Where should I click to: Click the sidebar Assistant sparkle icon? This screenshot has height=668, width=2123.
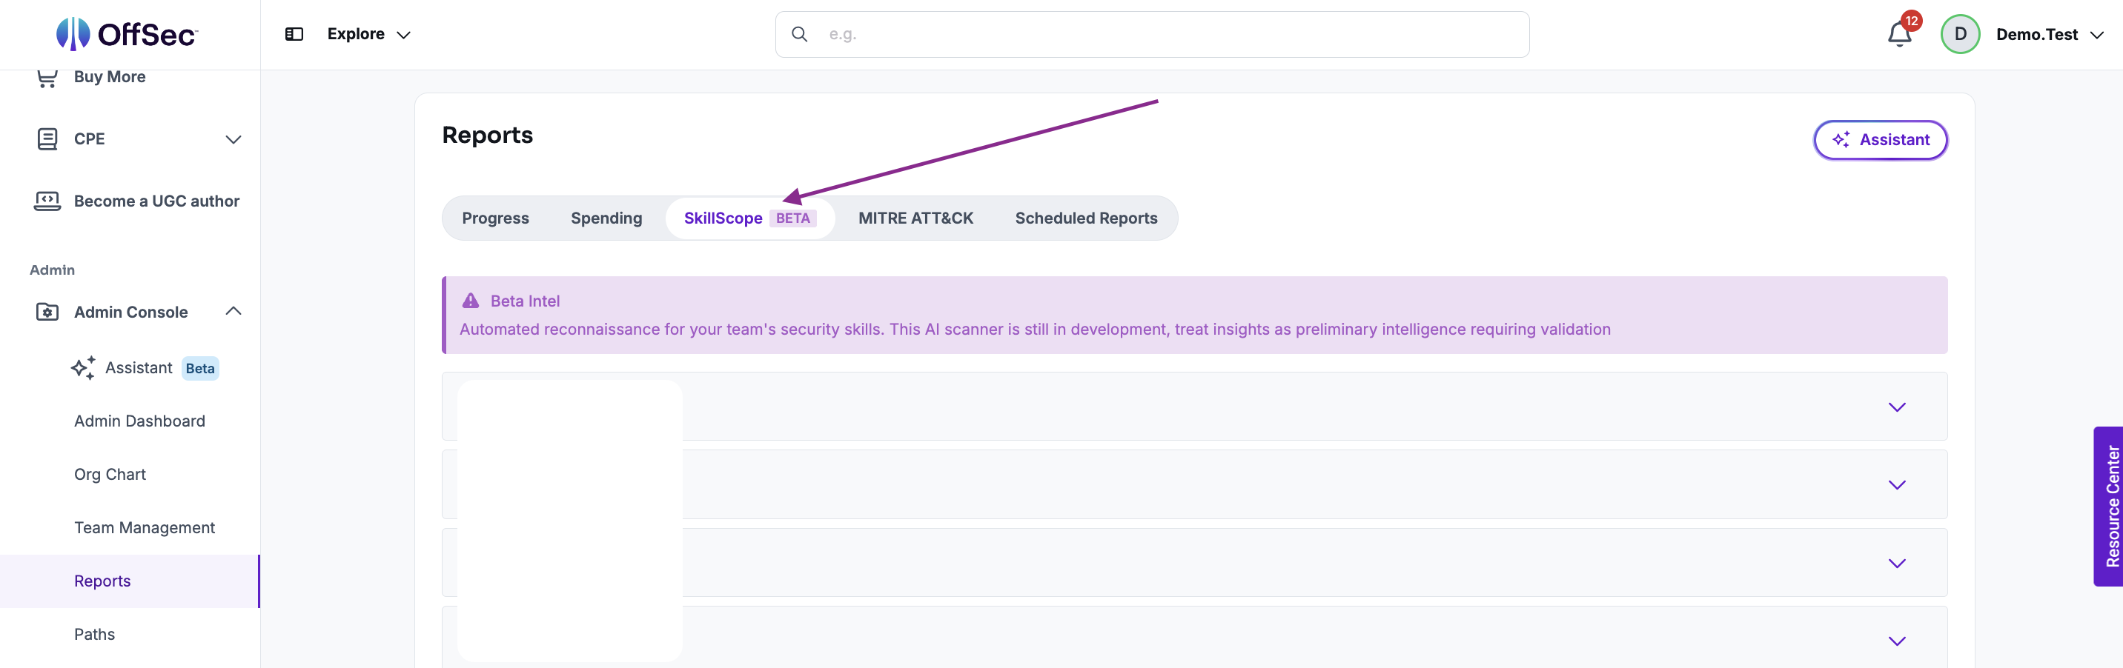tap(83, 367)
